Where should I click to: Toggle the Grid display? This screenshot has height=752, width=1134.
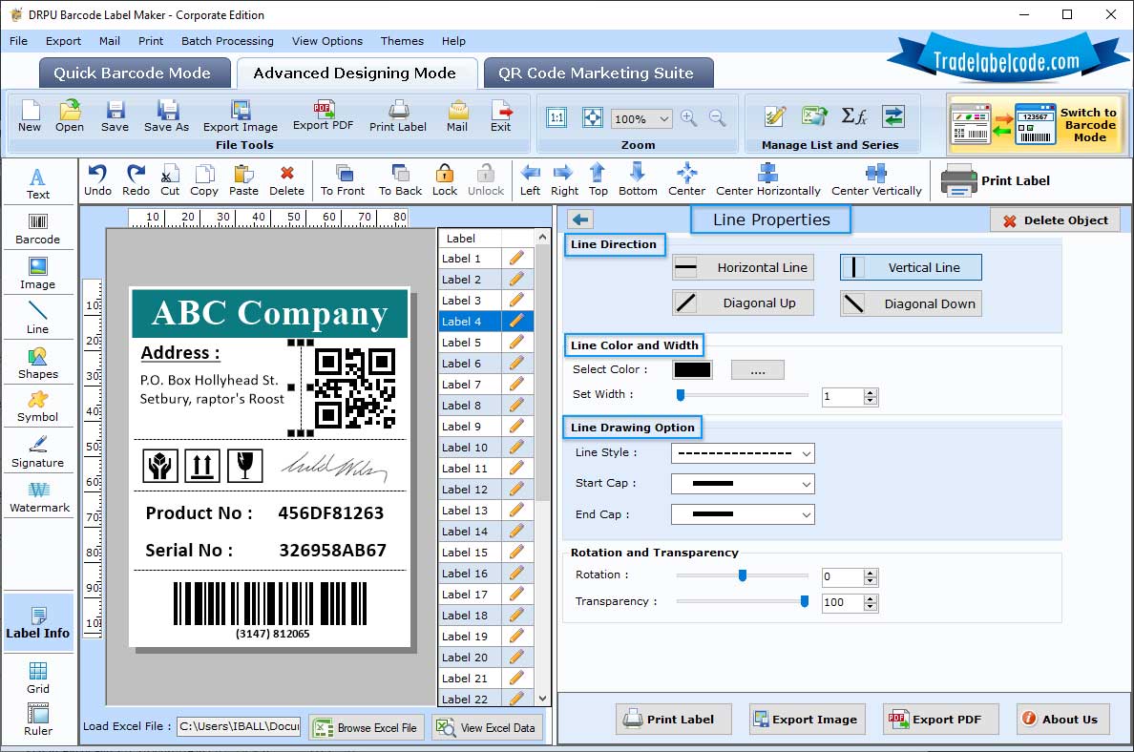(37, 679)
